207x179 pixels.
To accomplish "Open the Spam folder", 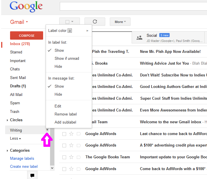I will (x=15, y=103).
